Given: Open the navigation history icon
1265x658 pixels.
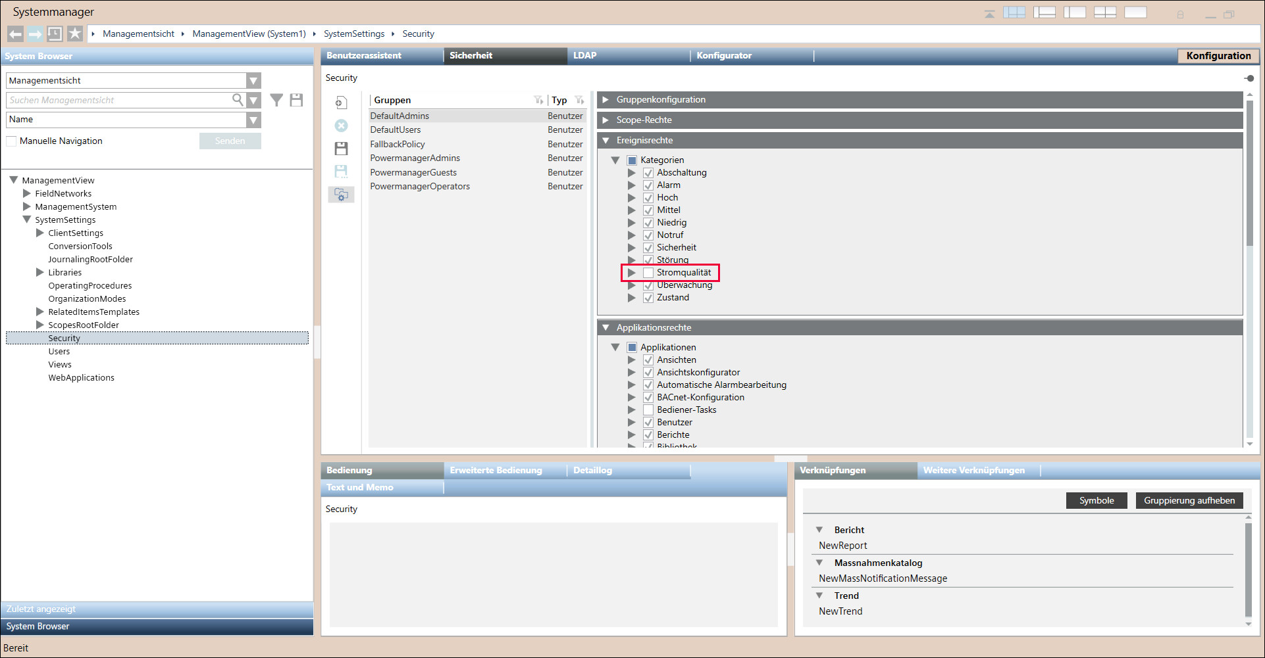Looking at the screenshot, I should click(x=55, y=34).
